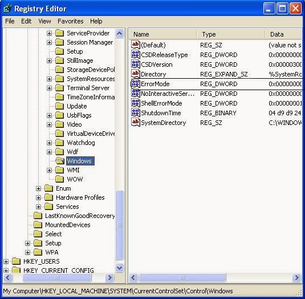Viewport: 305px width, 299px height.
Task: Select the ShellErrorMode value name
Action: (161, 103)
